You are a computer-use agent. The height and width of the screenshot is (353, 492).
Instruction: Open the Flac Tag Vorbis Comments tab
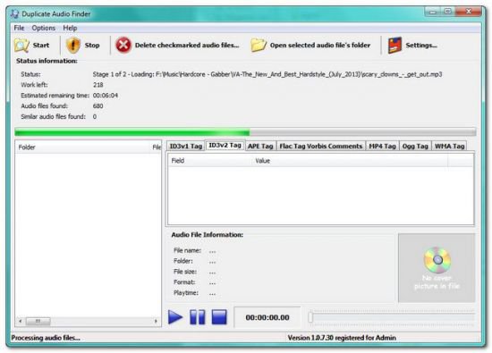coord(320,146)
